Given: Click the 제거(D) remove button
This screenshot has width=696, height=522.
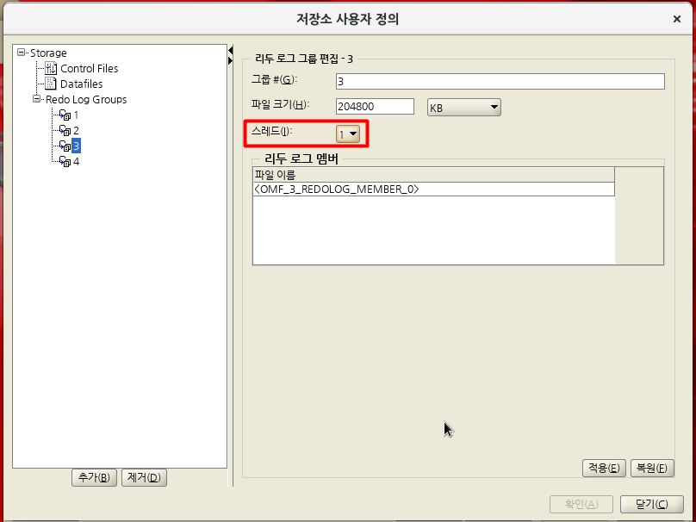Looking at the screenshot, I should [x=144, y=477].
